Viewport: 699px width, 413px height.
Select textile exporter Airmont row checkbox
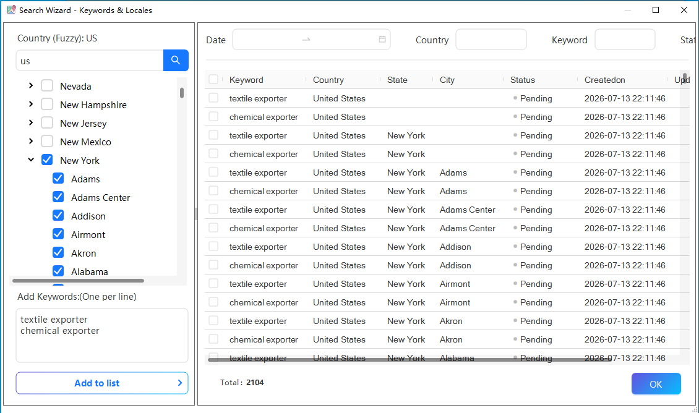tap(213, 283)
